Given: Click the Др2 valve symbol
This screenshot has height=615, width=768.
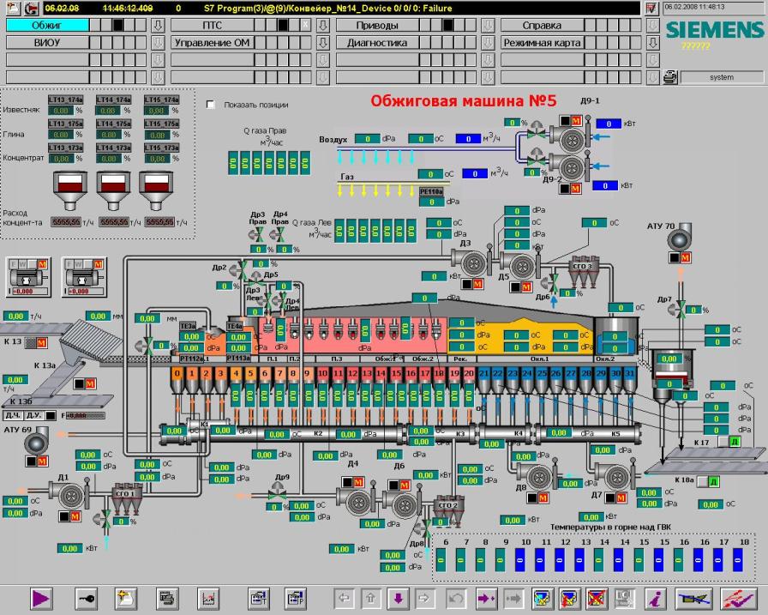Looking at the screenshot, I should pyautogui.click(x=239, y=269).
